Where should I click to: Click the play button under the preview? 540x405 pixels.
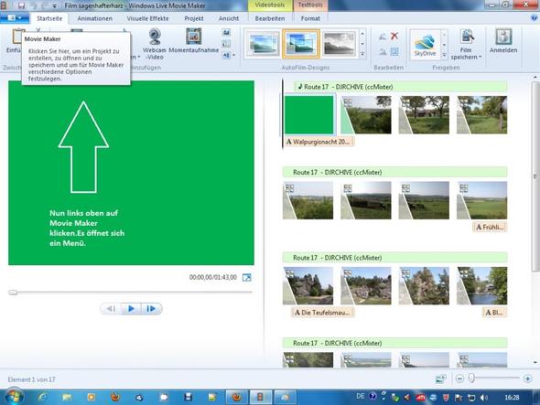tap(131, 309)
